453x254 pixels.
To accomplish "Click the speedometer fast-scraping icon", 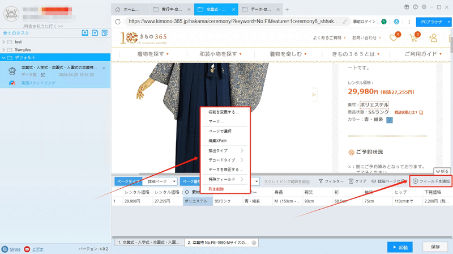I will [x=12, y=83].
